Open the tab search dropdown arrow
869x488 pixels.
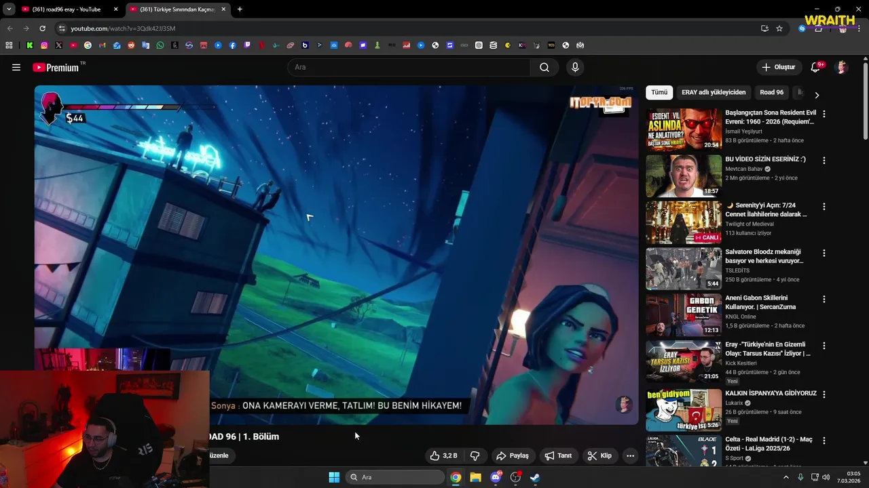tap(9, 9)
